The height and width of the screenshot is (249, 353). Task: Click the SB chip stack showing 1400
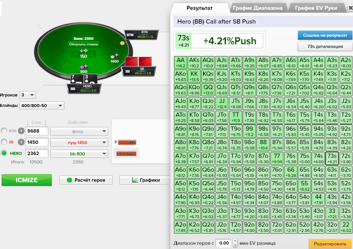click(114, 58)
